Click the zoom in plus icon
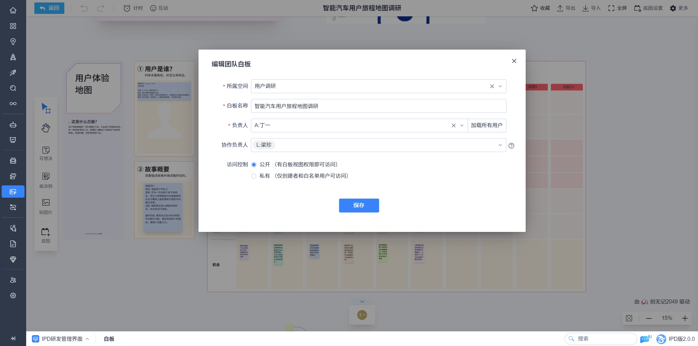This screenshot has height=346, width=698. (685, 318)
